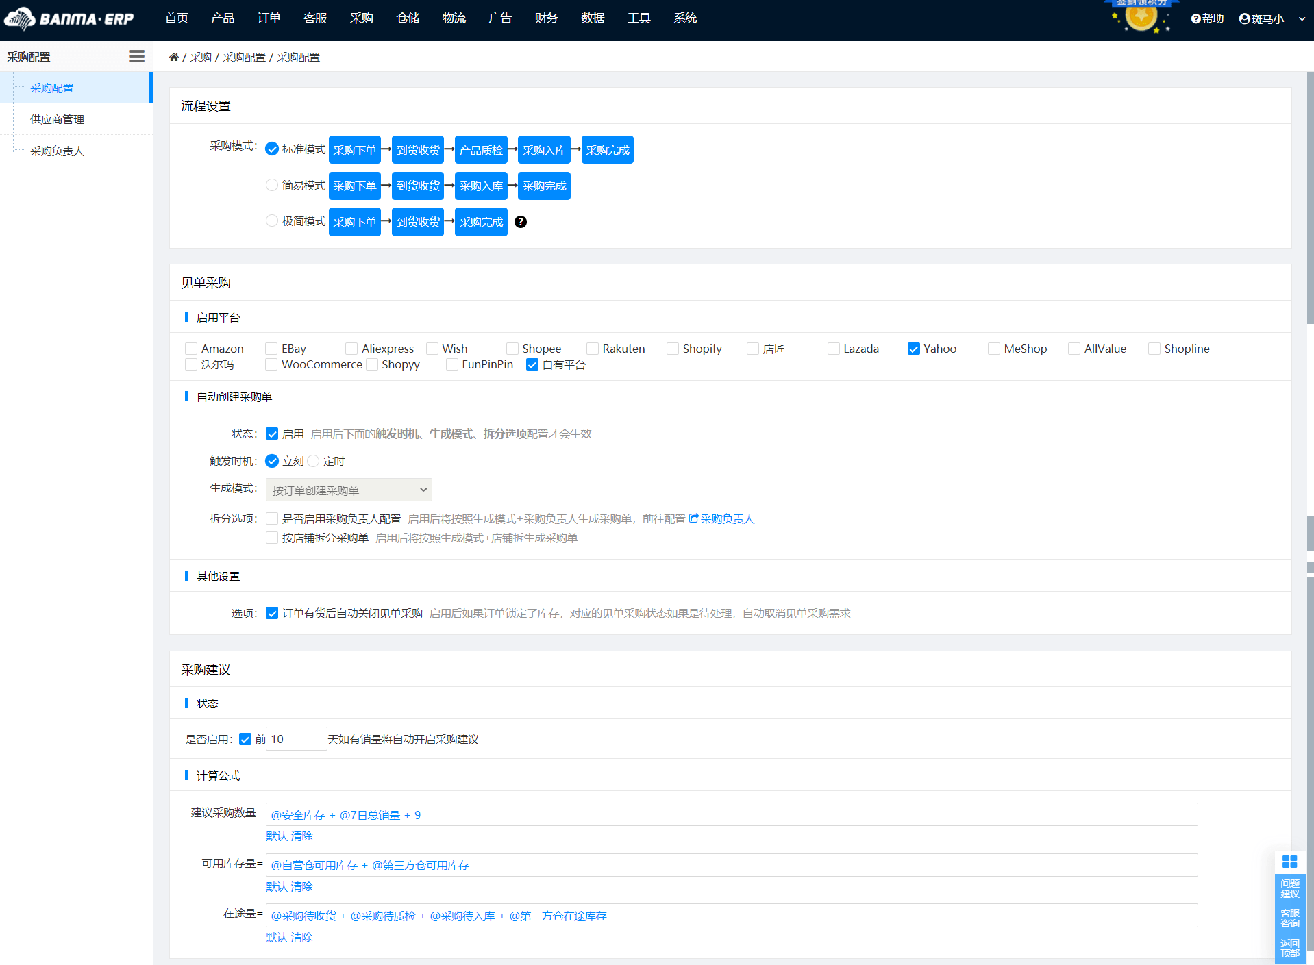This screenshot has width=1314, height=965.
Task: Uncheck the 自有平台 checkbox
Action: [532, 364]
